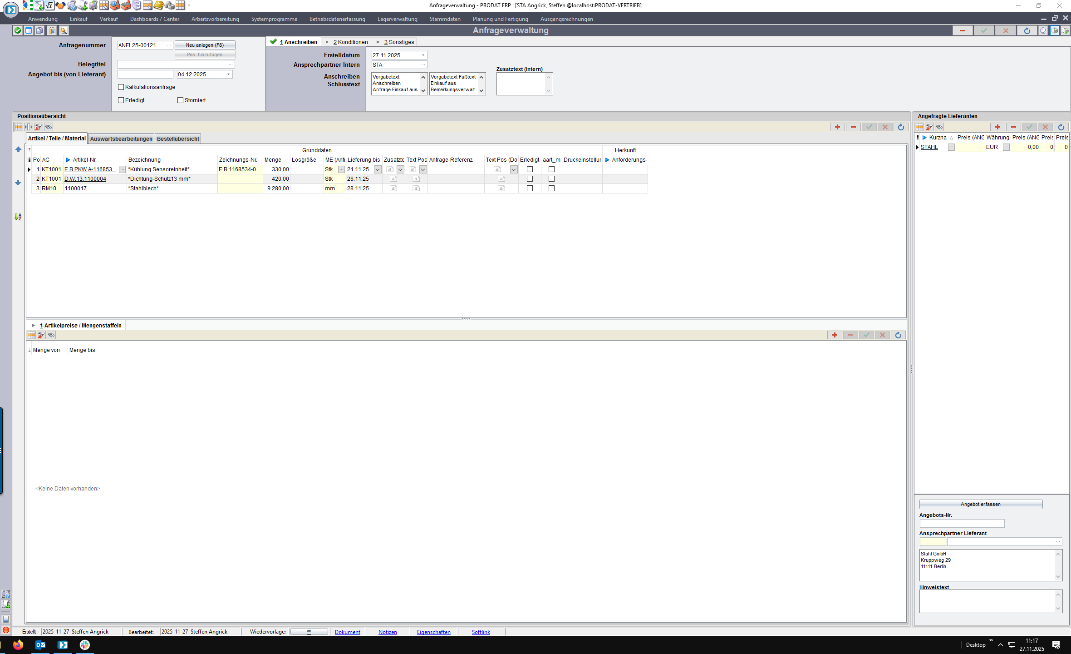Click the A-Z sort icon at left
This screenshot has width=1071, height=654.
(x=18, y=217)
